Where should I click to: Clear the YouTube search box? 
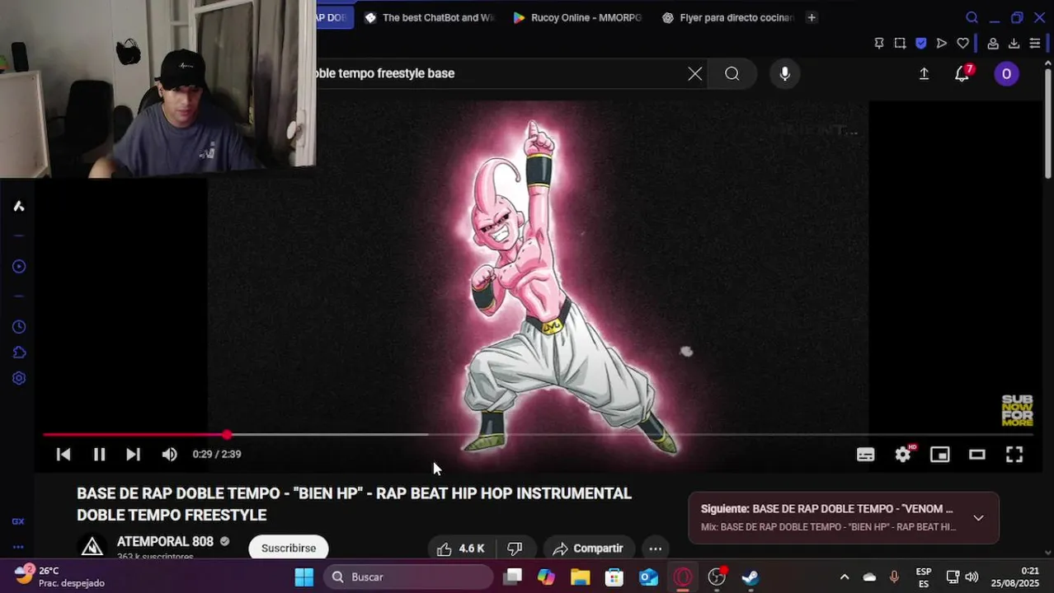tap(695, 74)
